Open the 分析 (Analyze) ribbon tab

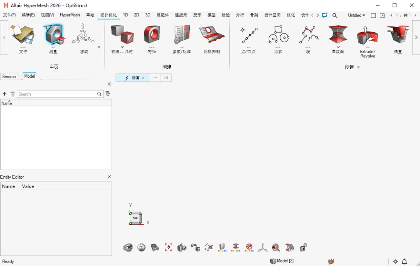240,15
